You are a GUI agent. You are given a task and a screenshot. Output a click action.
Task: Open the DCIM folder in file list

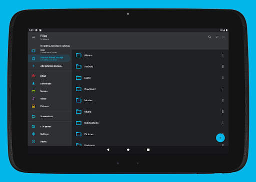point(150,78)
